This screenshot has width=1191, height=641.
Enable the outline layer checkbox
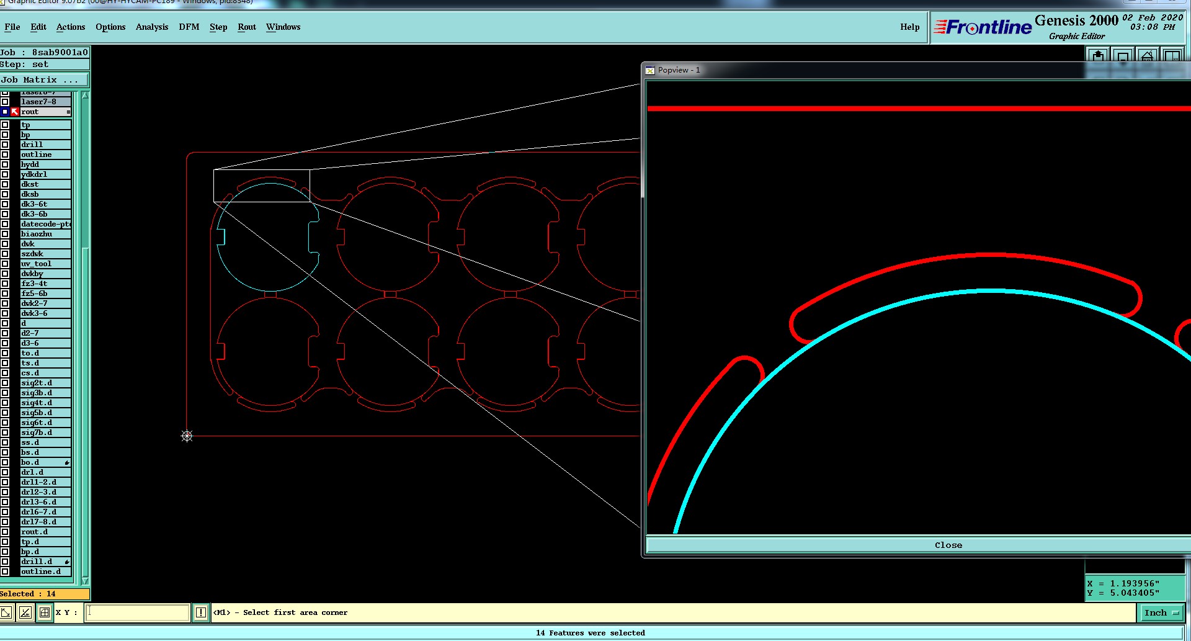(x=5, y=155)
